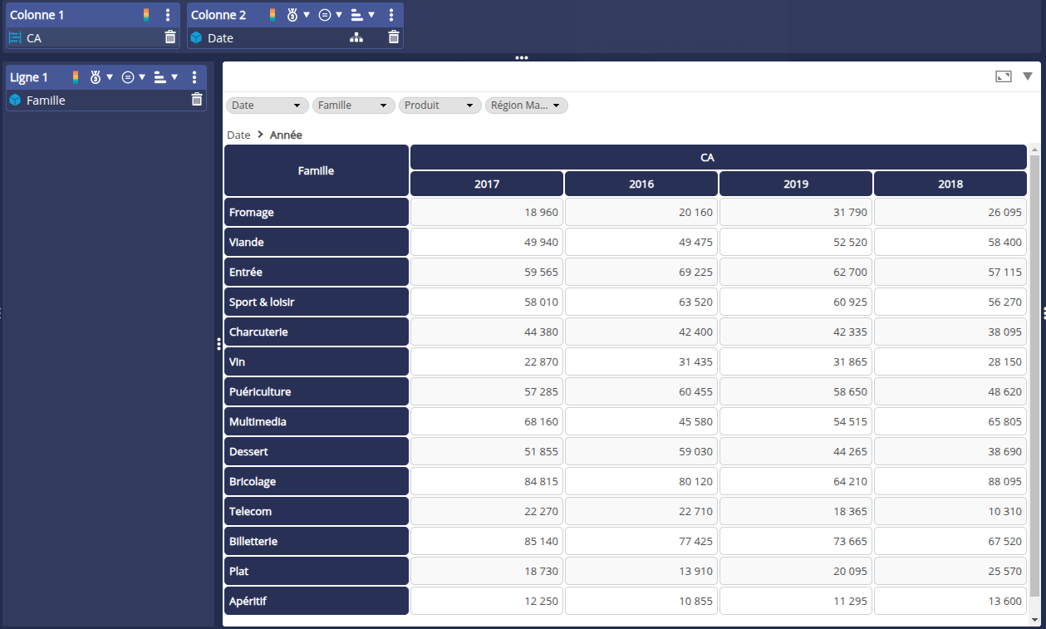Open the three-dot menu of Ligne 1

pyautogui.click(x=194, y=77)
